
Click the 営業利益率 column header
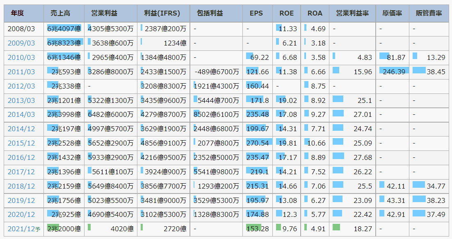[x=352, y=13]
